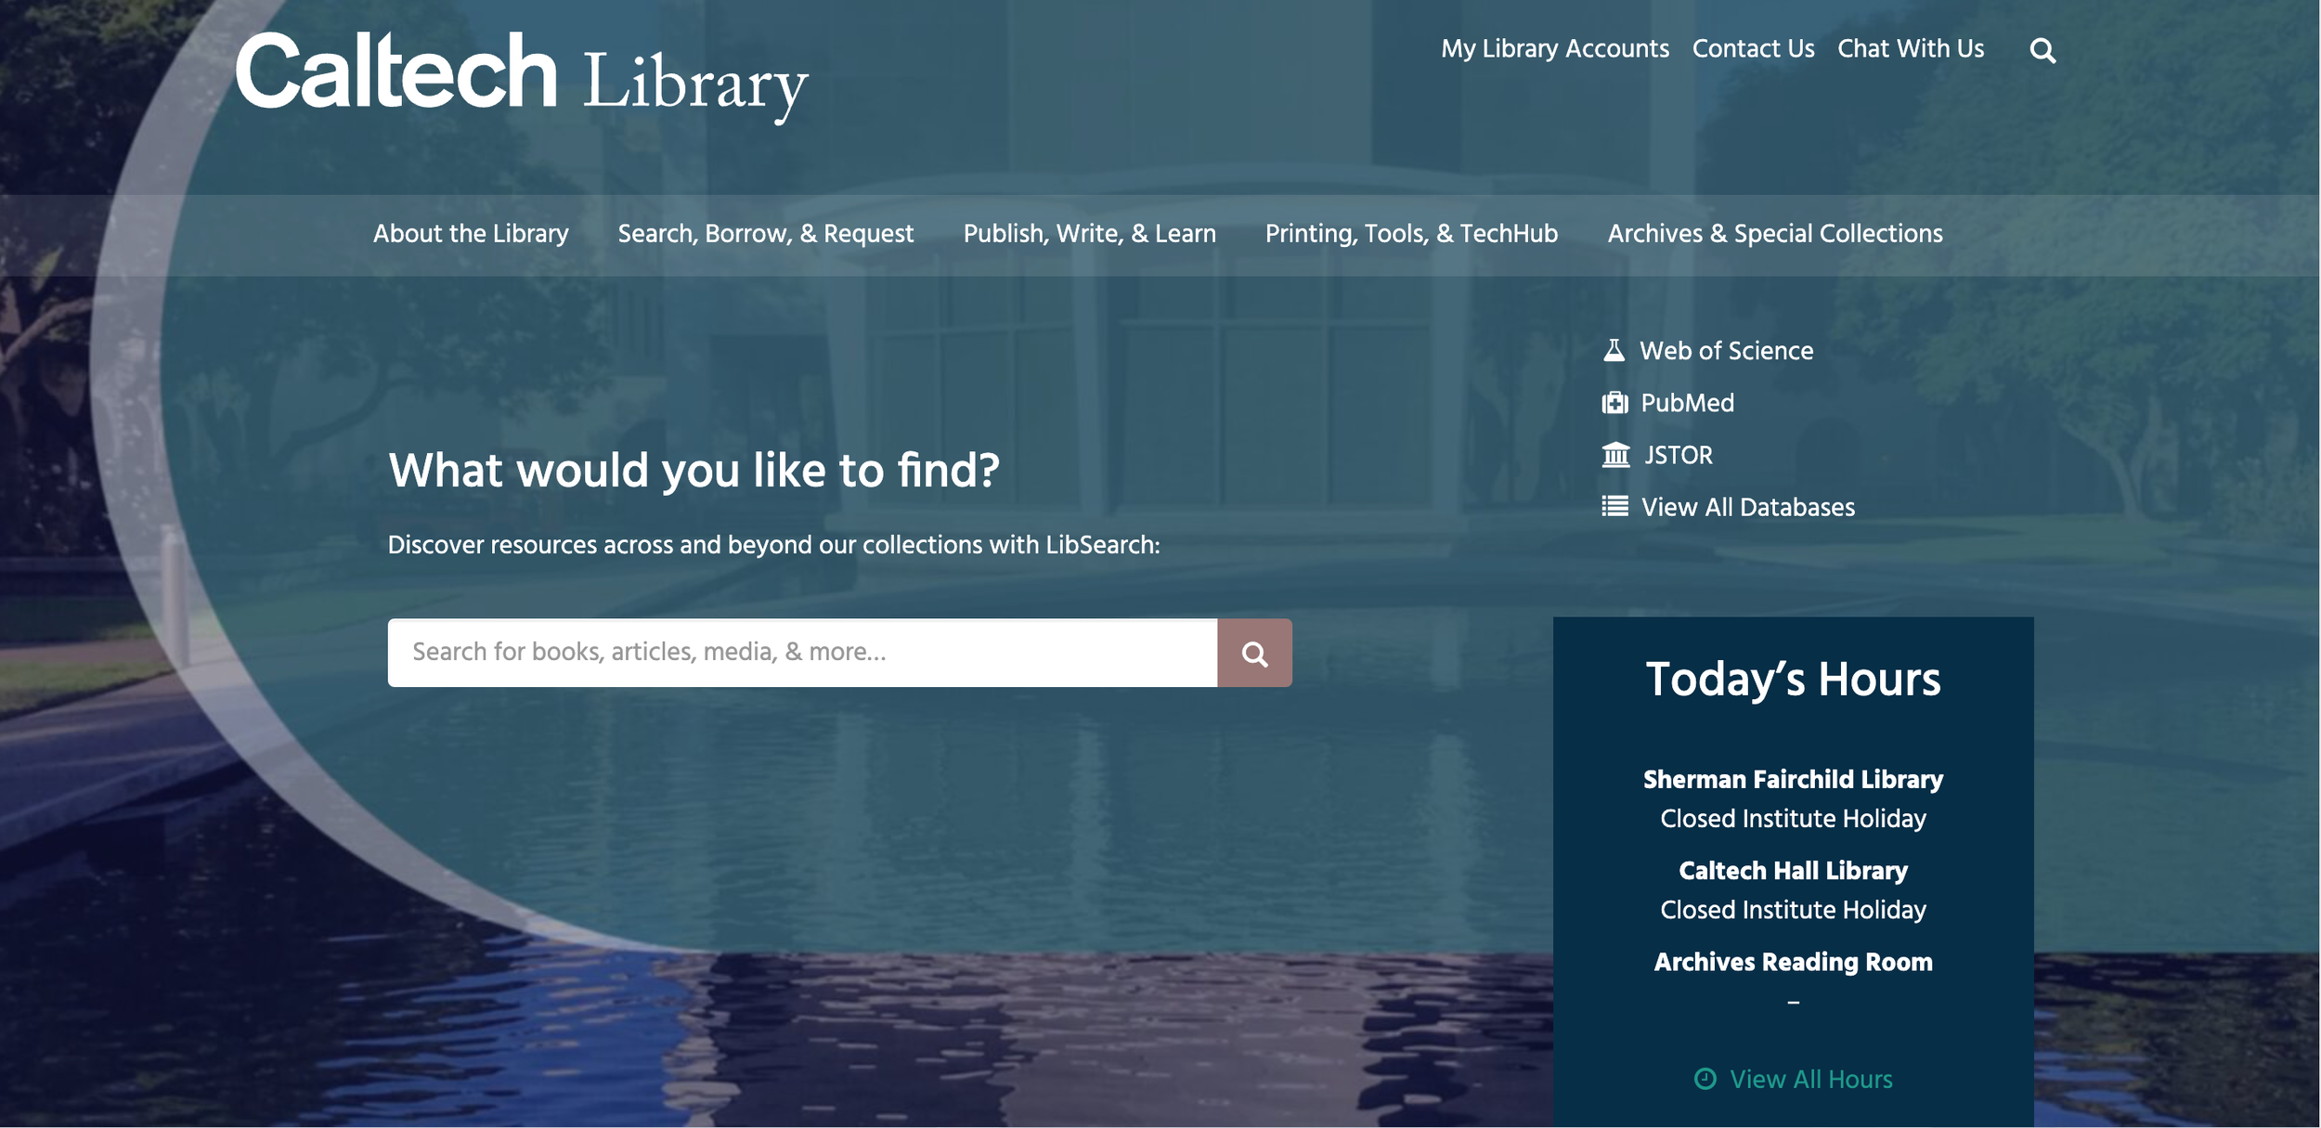Viewport: 2321px width, 1128px height.
Task: Click the flask icon beside Web of Science
Action: 1614,350
